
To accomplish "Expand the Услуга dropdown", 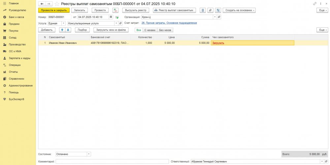I will pyautogui.click(x=63, y=23).
